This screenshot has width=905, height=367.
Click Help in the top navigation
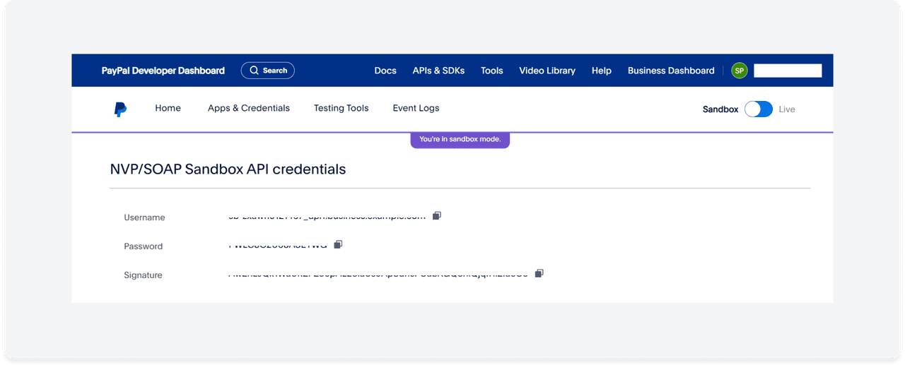point(602,71)
